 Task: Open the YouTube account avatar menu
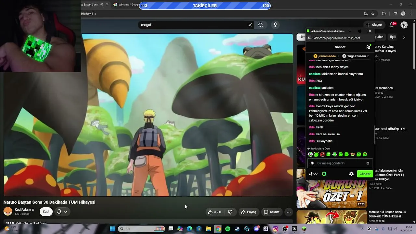coord(404,25)
